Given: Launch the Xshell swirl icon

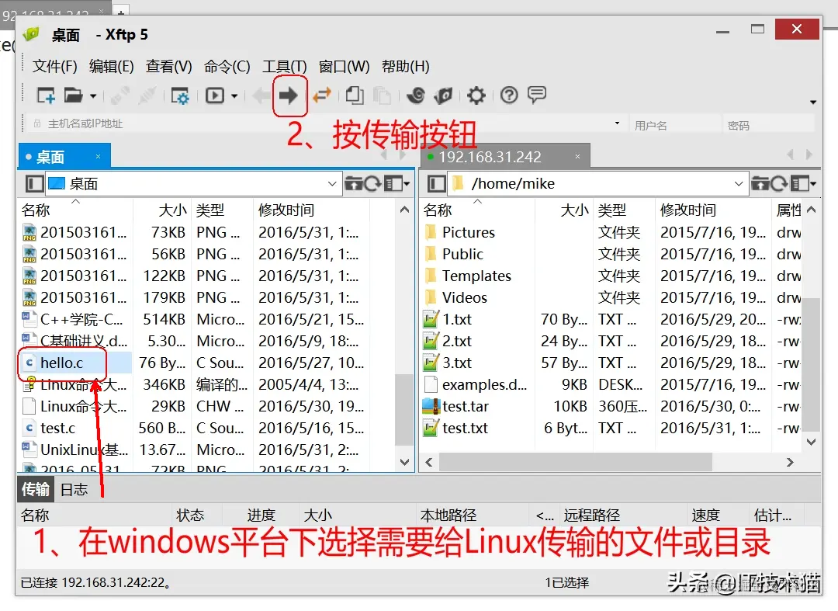Looking at the screenshot, I should click(x=415, y=95).
